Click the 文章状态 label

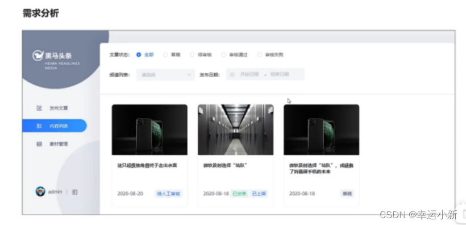point(120,55)
